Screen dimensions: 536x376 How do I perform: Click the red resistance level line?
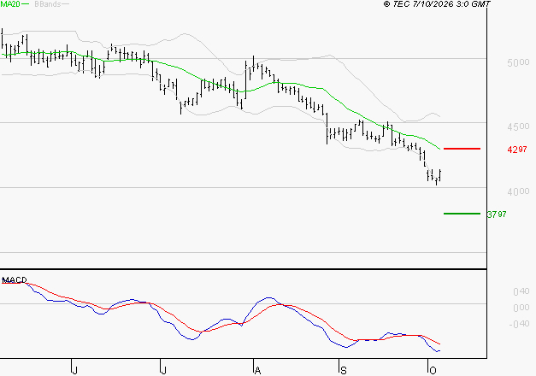click(462, 149)
